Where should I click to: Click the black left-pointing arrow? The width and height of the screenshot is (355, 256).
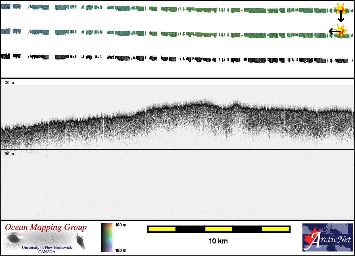[x=334, y=31]
